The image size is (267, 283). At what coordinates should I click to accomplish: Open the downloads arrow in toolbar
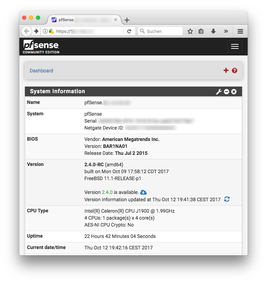click(213, 31)
